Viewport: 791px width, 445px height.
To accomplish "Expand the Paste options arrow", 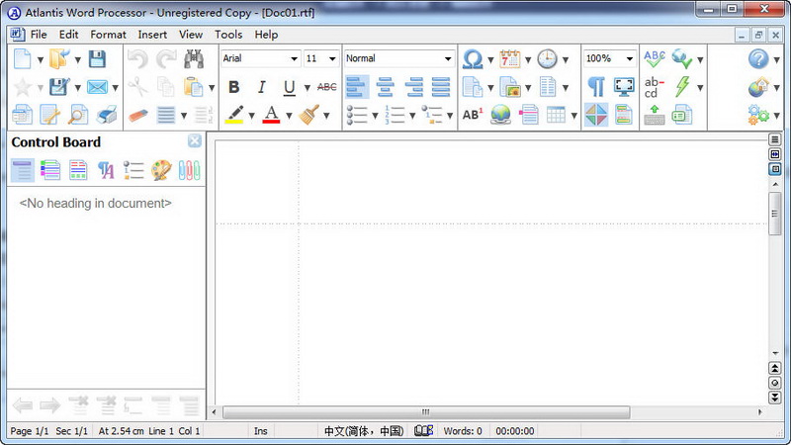I will pyautogui.click(x=211, y=88).
